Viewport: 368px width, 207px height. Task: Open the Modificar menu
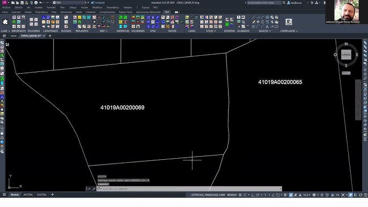click(x=97, y=8)
